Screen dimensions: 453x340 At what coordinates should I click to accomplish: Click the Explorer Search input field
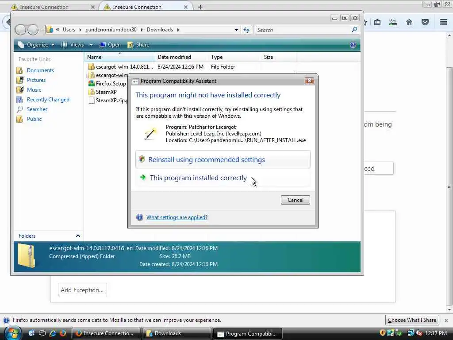tap(303, 30)
